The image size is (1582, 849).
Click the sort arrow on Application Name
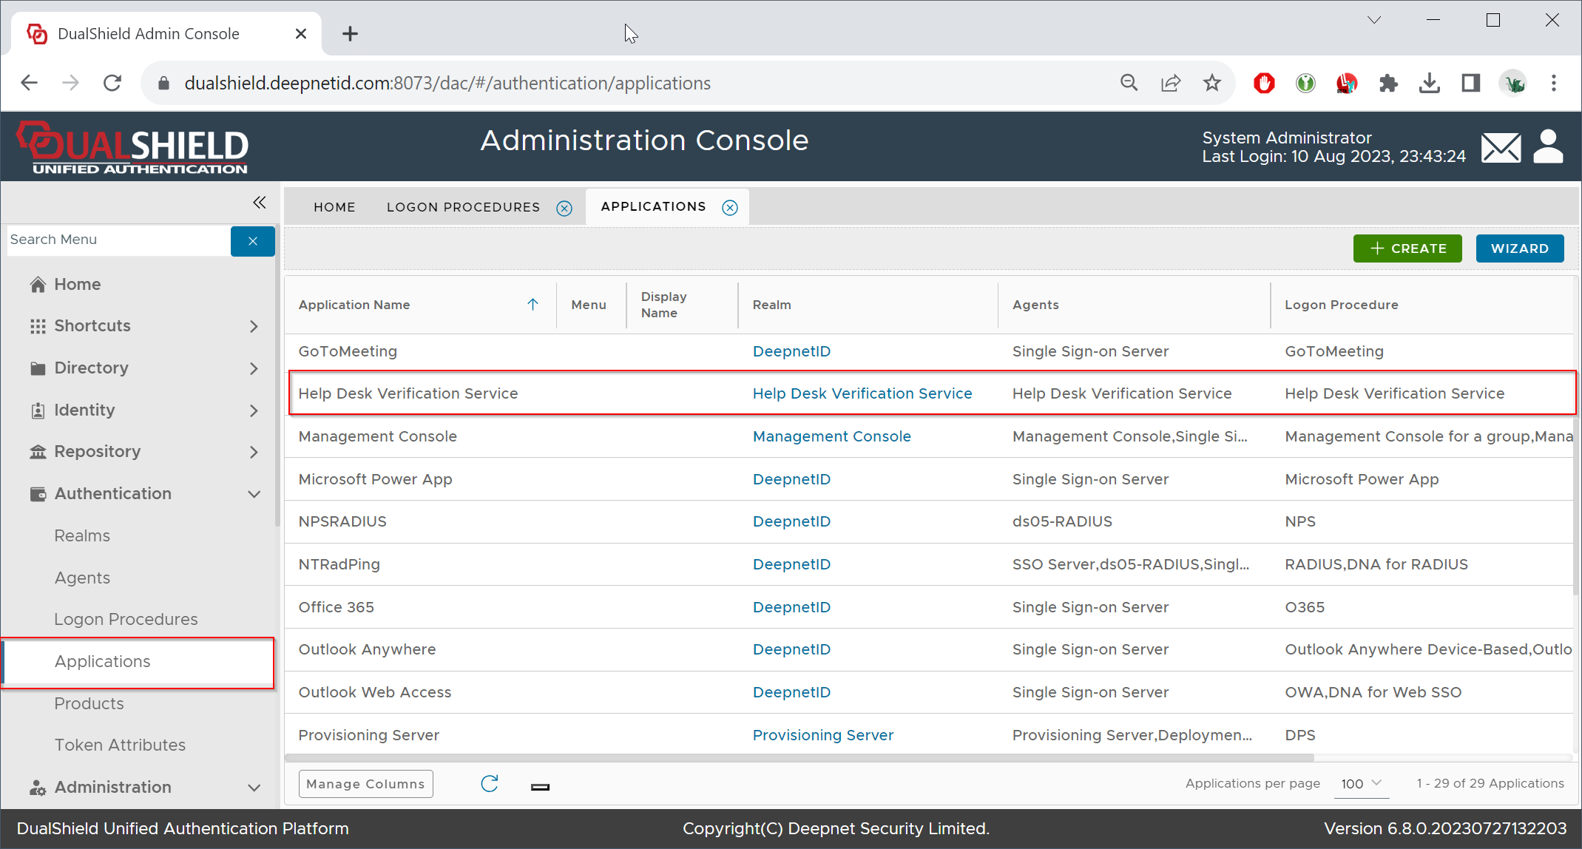pyautogui.click(x=533, y=305)
